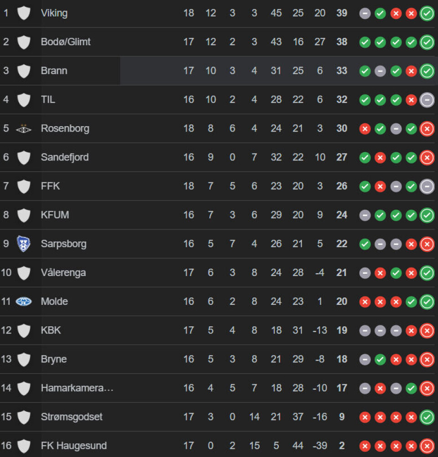Click the Sarpsborg blue shield crest

click(24, 244)
